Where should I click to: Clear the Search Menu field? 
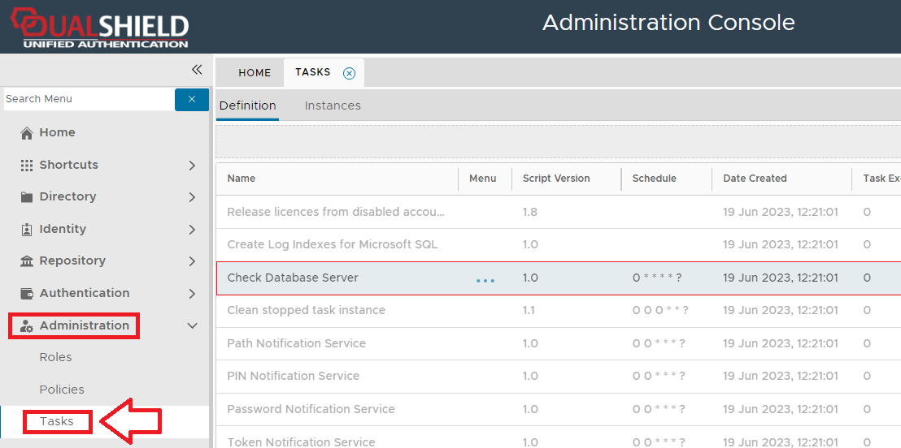(x=192, y=99)
